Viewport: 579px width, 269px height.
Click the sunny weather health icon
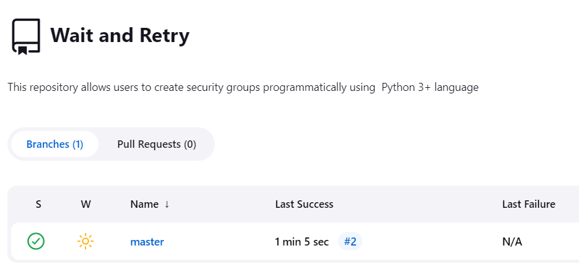point(86,241)
